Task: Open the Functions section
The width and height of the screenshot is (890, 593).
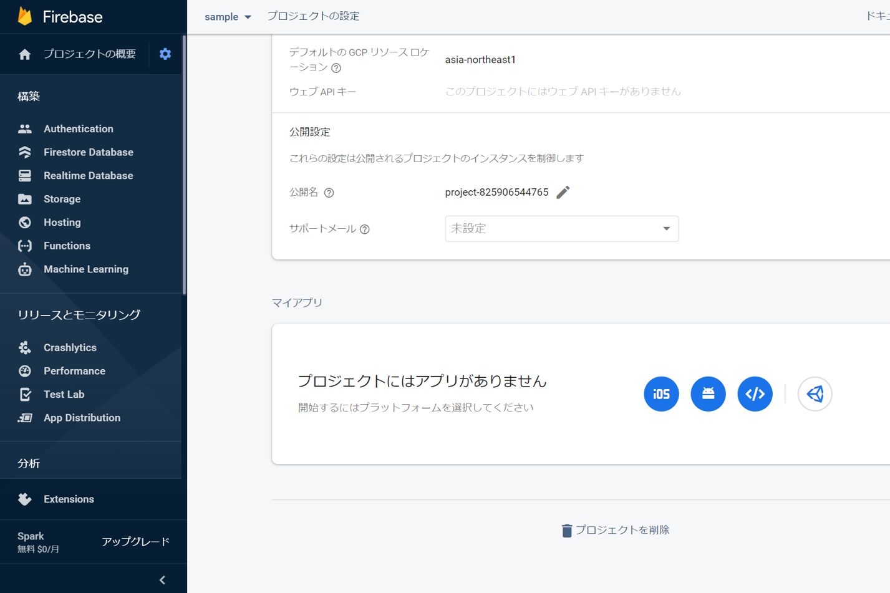Action: (x=67, y=246)
